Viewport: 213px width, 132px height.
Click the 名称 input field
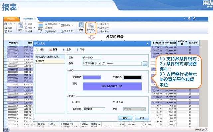click(92, 58)
